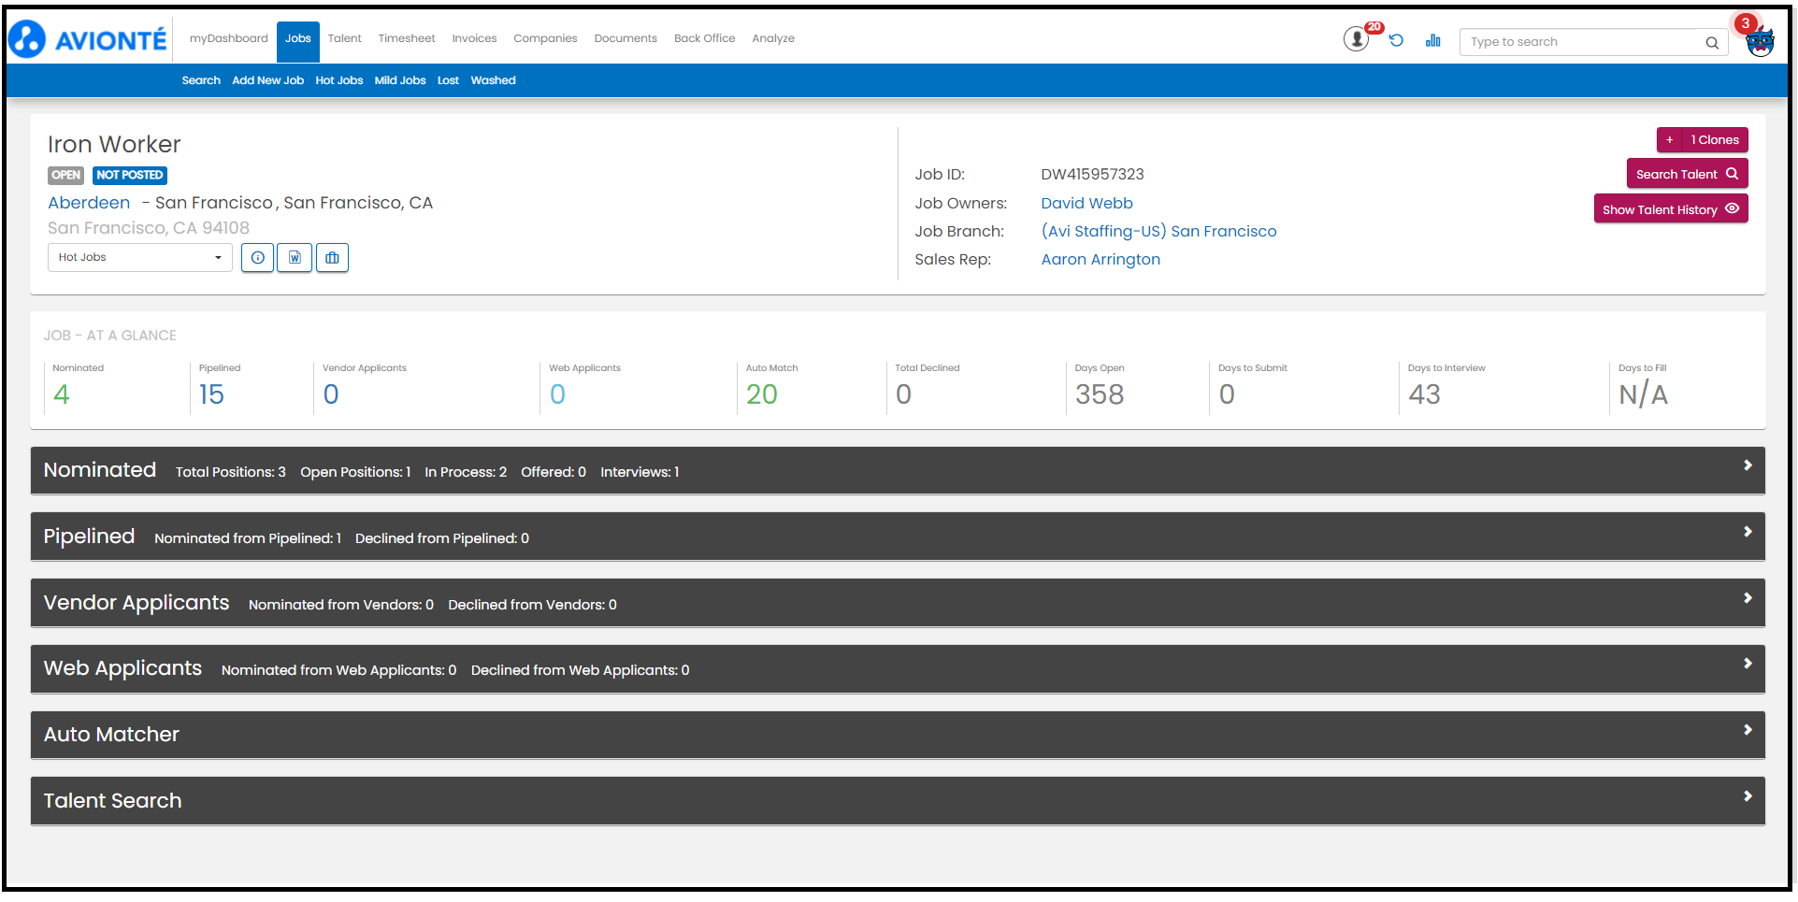The image size is (1798, 902).
Task: Open the user avatar profile menu
Action: pyautogui.click(x=1760, y=42)
